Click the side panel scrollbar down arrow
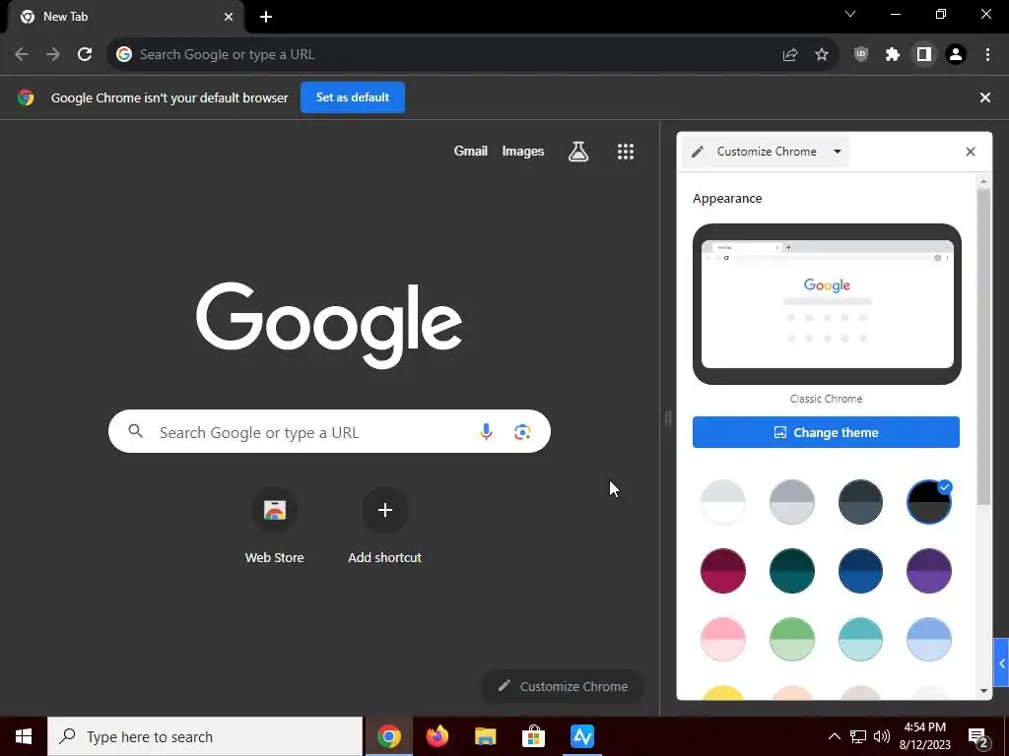 (x=983, y=691)
